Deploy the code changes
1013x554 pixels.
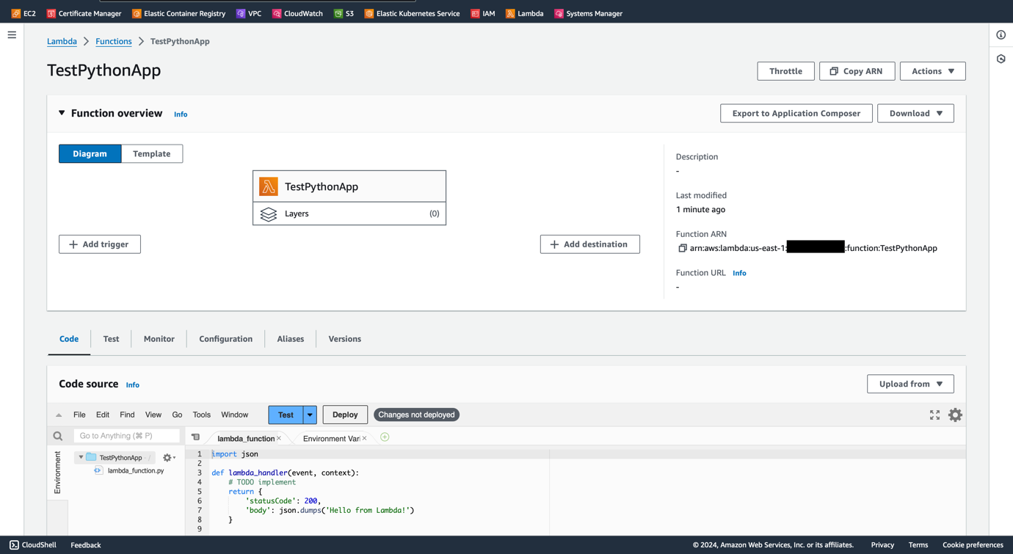pyautogui.click(x=345, y=415)
